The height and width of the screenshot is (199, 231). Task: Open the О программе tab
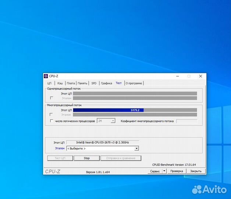(x=134, y=83)
